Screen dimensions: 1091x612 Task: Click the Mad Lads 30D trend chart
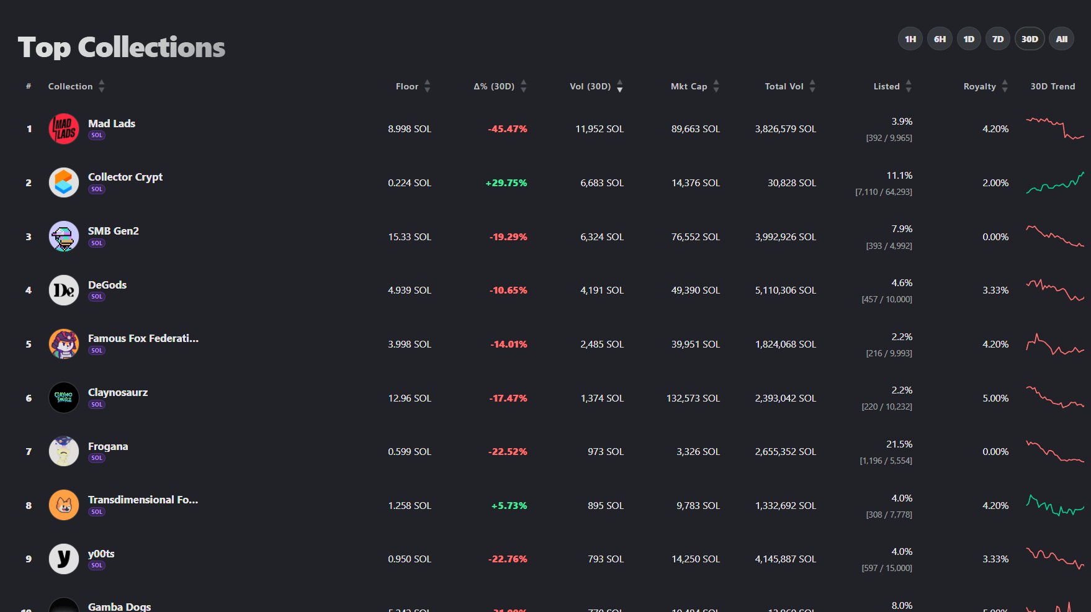(1054, 128)
